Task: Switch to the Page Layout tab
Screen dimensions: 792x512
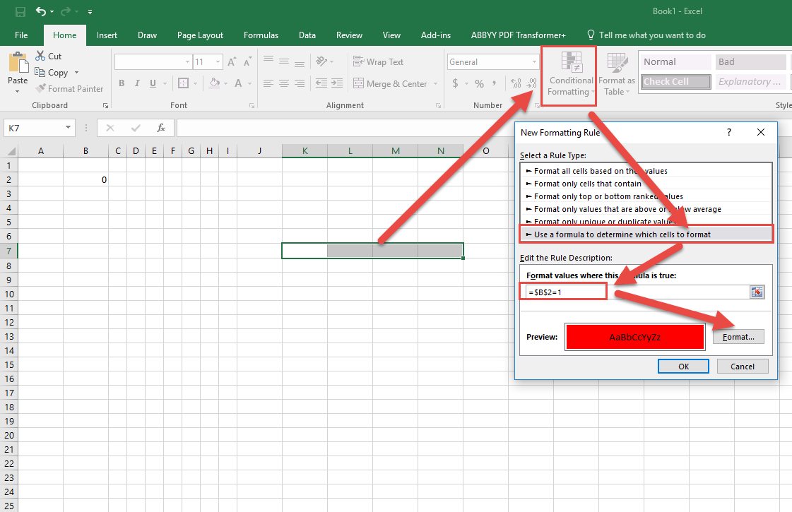Action: 200,35
